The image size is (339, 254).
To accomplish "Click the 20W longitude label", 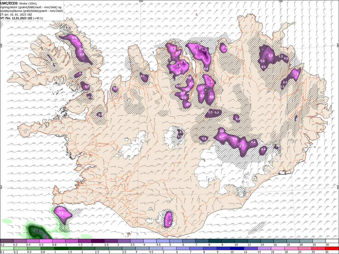I will click(141, 1).
